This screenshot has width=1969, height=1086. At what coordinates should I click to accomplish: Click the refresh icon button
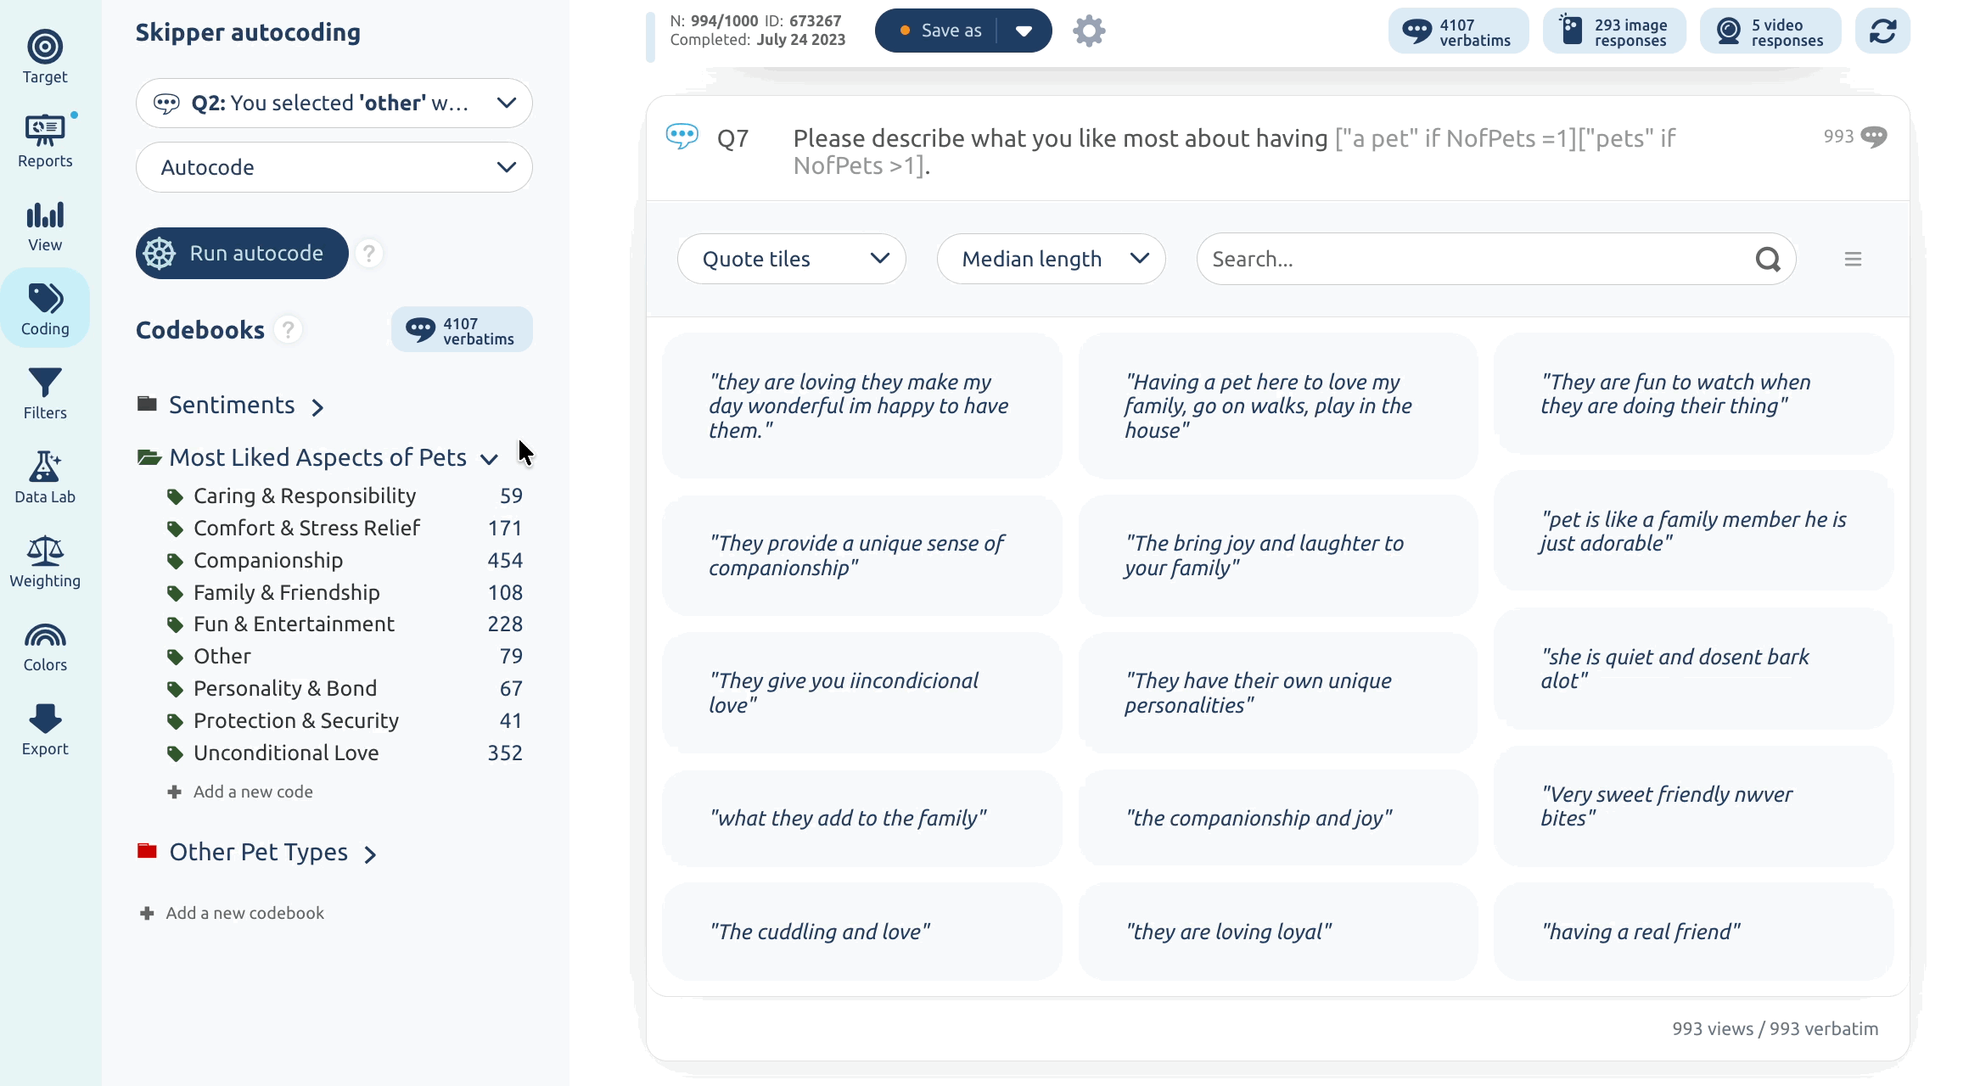pos(1882,31)
